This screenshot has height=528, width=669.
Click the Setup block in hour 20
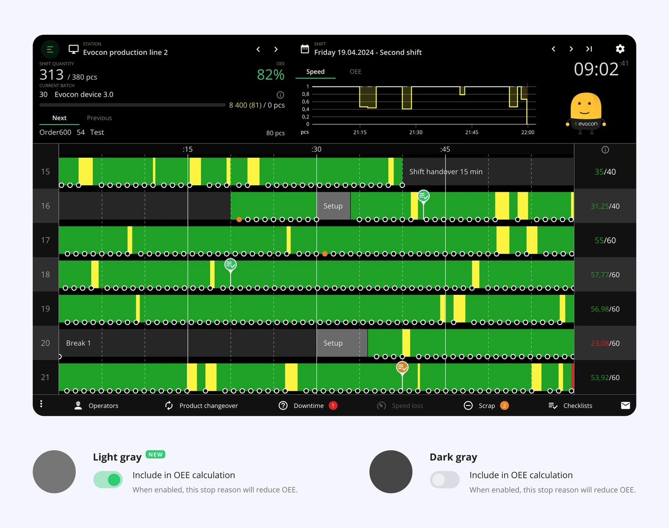click(342, 343)
